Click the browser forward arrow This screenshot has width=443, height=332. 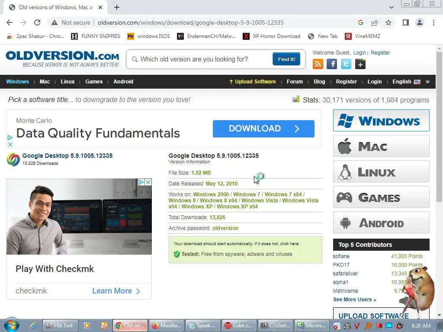pos(23,22)
